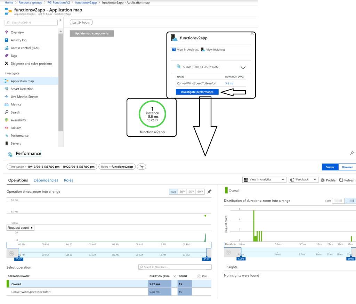The image size is (356, 304).
Task: Open Live Metrics Stream in sidebar
Action: click(24, 96)
